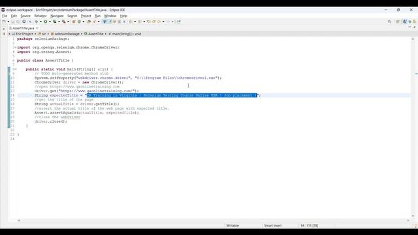
Task: Open the Source menu
Action: [25, 16]
